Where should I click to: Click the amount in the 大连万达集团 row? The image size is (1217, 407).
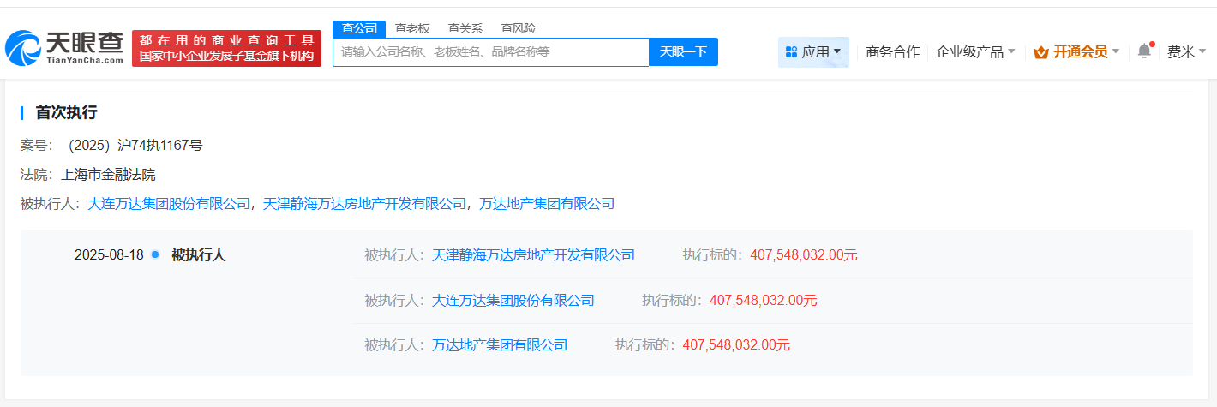point(764,301)
